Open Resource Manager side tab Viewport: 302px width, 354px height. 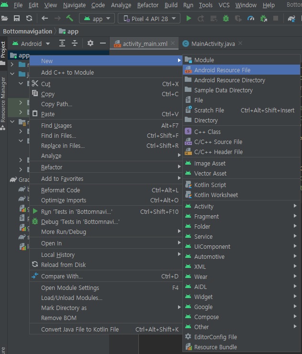(x=3, y=103)
